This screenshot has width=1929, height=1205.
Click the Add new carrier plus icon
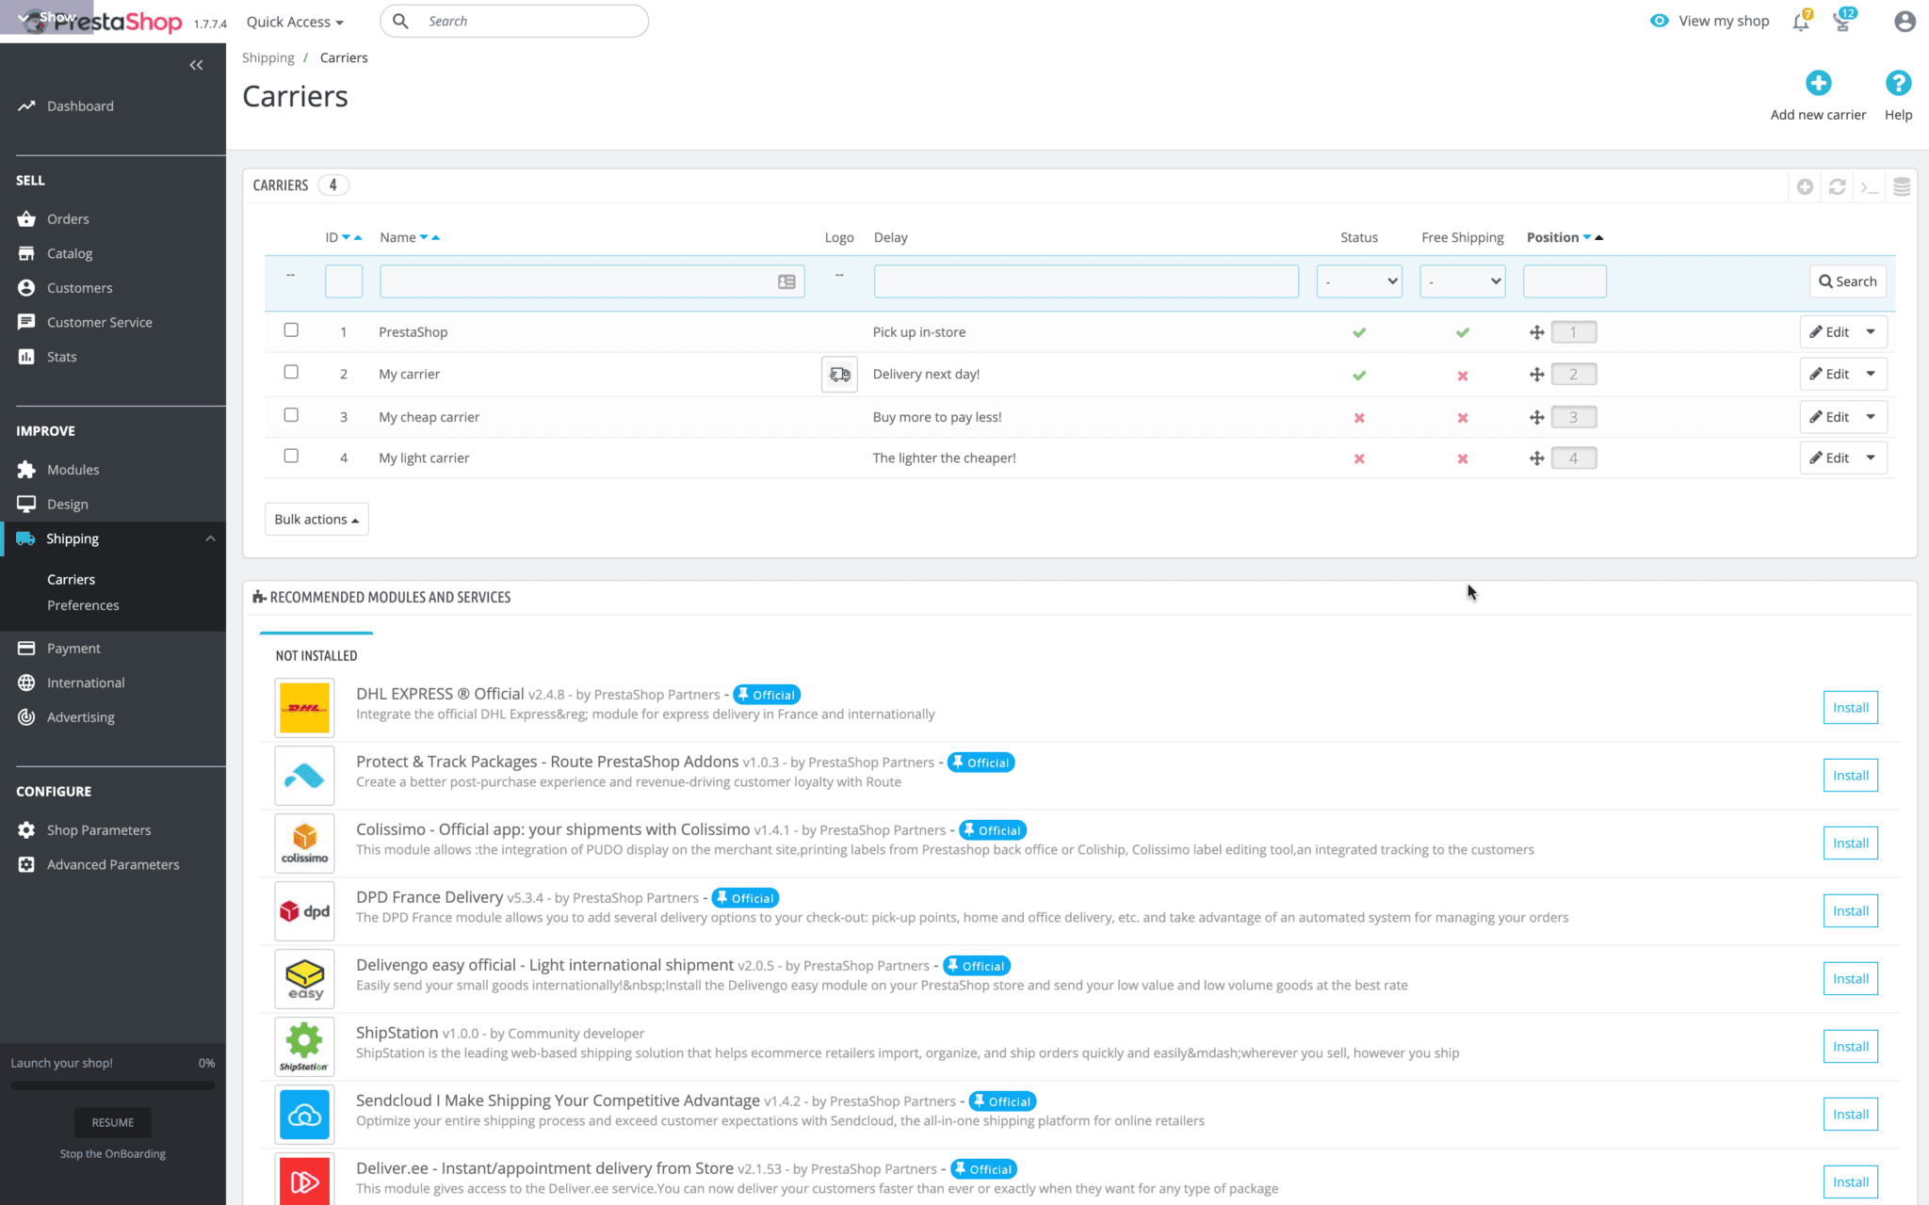(1818, 83)
